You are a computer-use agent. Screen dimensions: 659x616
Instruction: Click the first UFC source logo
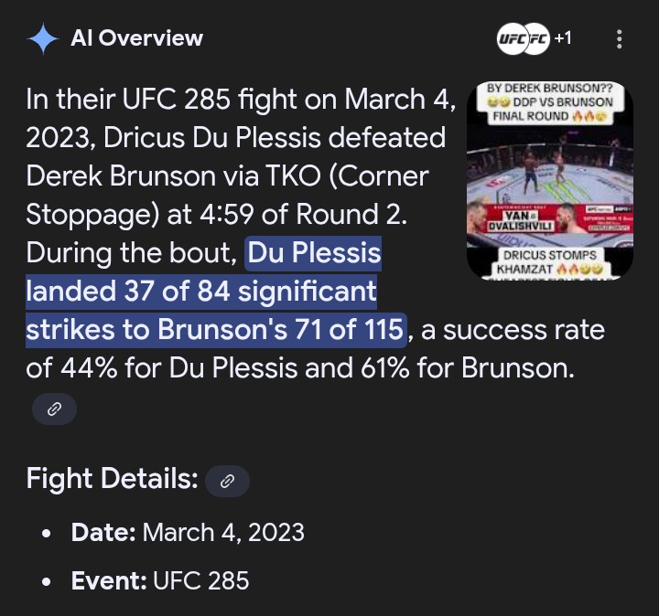pyautogui.click(x=509, y=38)
